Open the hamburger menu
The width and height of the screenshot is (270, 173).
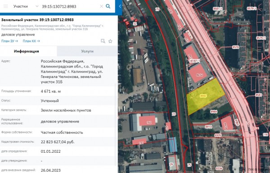point(6,6)
